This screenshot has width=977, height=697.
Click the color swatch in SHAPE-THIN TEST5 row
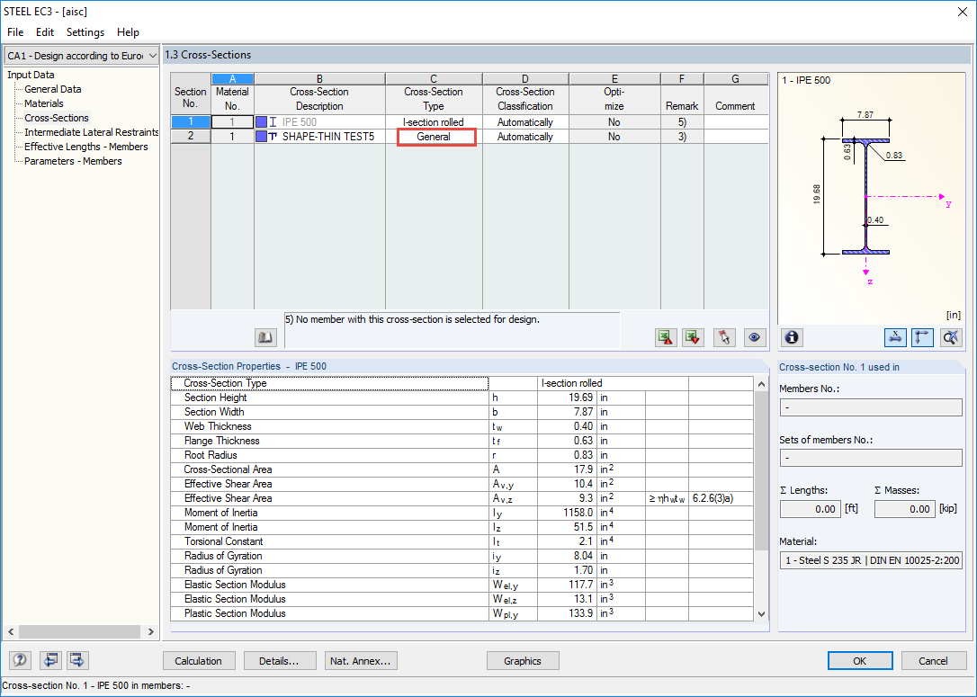(x=262, y=137)
